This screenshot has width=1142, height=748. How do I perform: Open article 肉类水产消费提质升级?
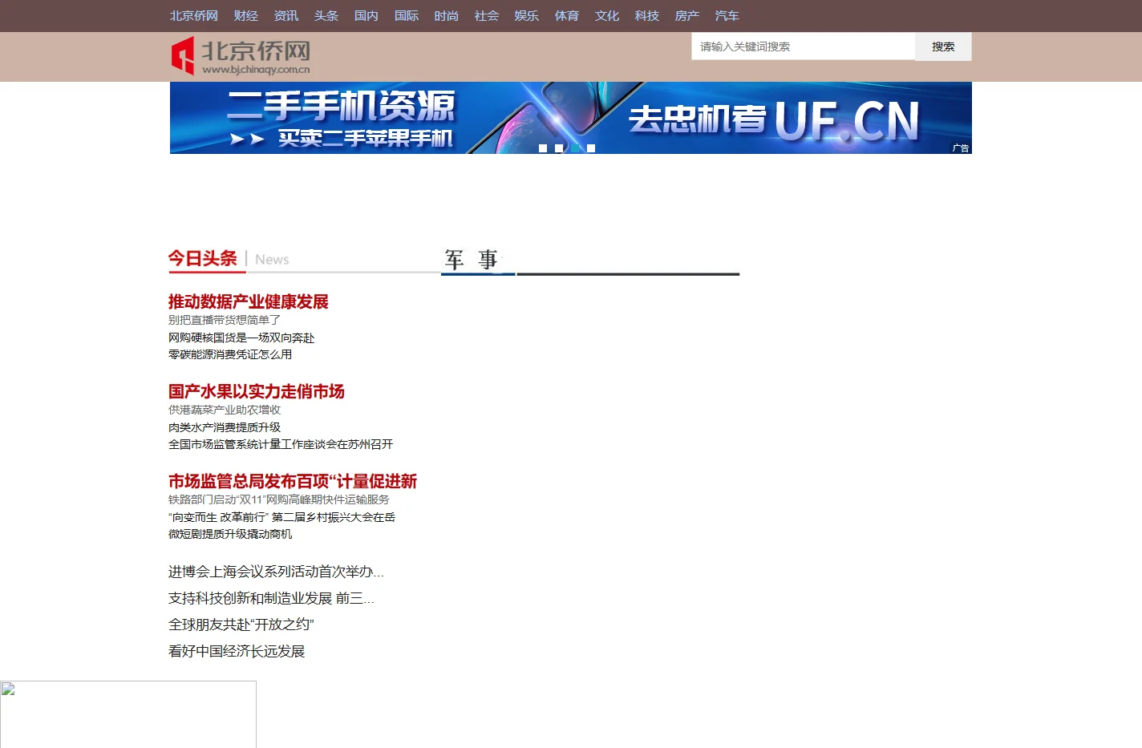pyautogui.click(x=225, y=427)
